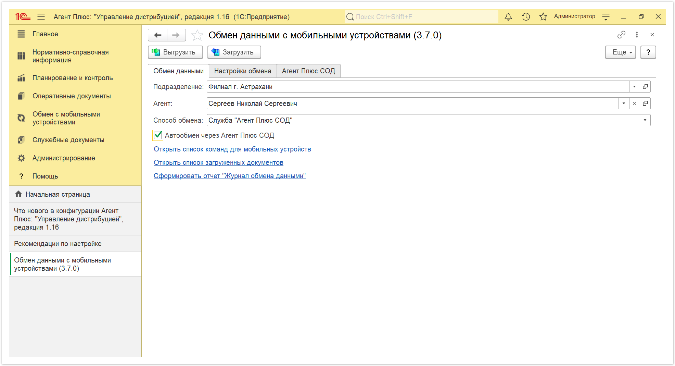675x366 pixels.
Task: Click the search field Поиск Ctrl+Shift+F
Action: pos(422,16)
